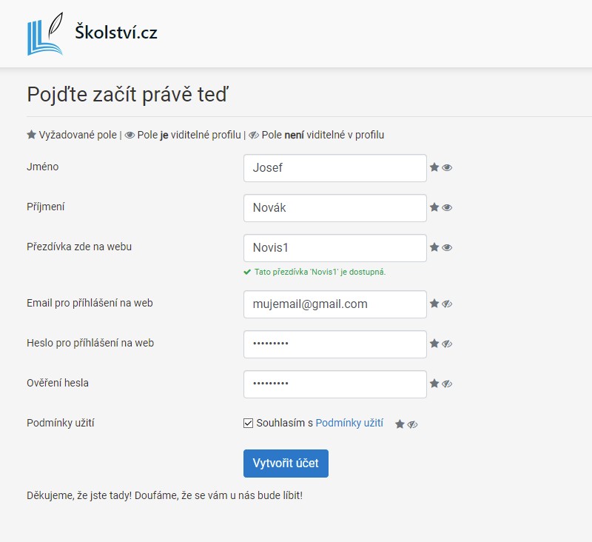Click the star icon next to Přezdívka field
Viewport: 592px width, 542px height.
click(x=436, y=247)
